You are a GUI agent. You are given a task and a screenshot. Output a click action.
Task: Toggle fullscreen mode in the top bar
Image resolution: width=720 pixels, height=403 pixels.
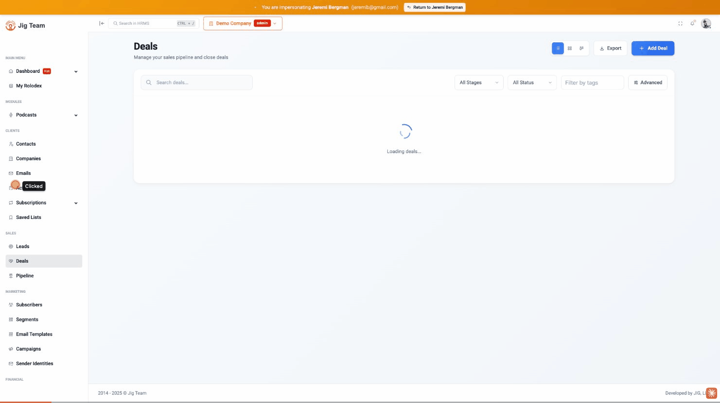tap(680, 23)
